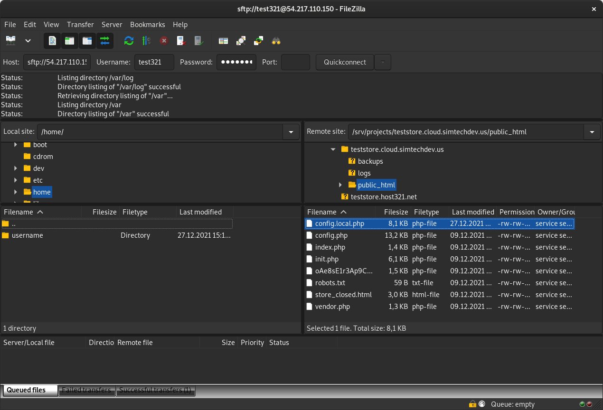Image resolution: width=603 pixels, height=410 pixels.
Task: Focus the Host input field
Action: click(57, 62)
